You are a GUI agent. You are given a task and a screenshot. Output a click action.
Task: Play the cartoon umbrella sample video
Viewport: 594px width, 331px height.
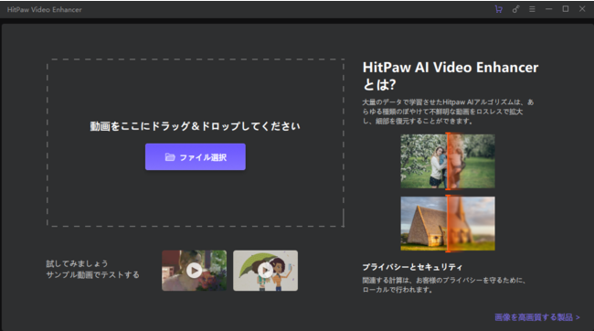(265, 271)
